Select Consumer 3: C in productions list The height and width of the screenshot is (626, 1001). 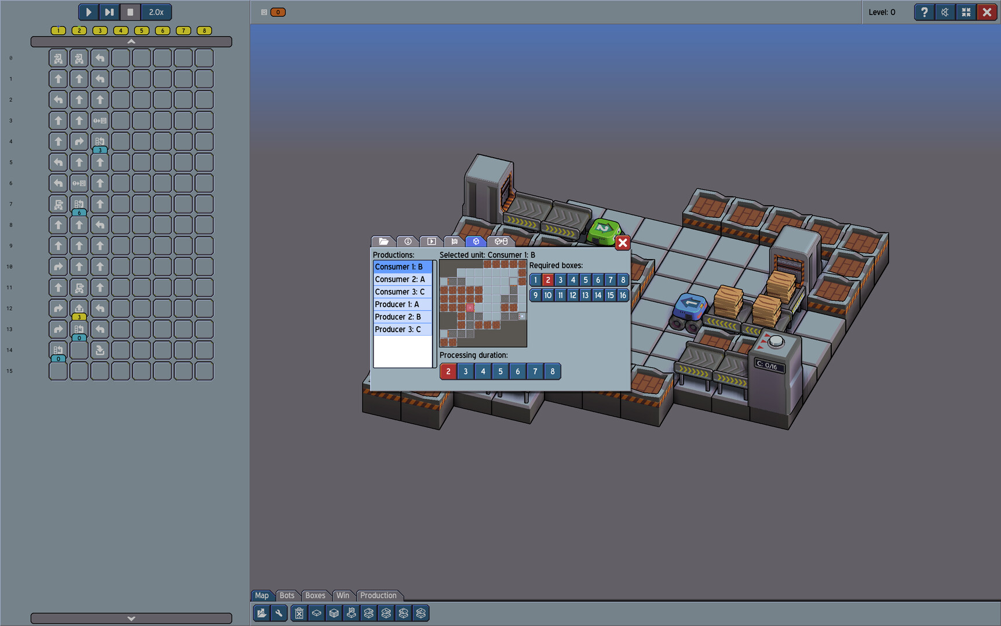pyautogui.click(x=400, y=292)
